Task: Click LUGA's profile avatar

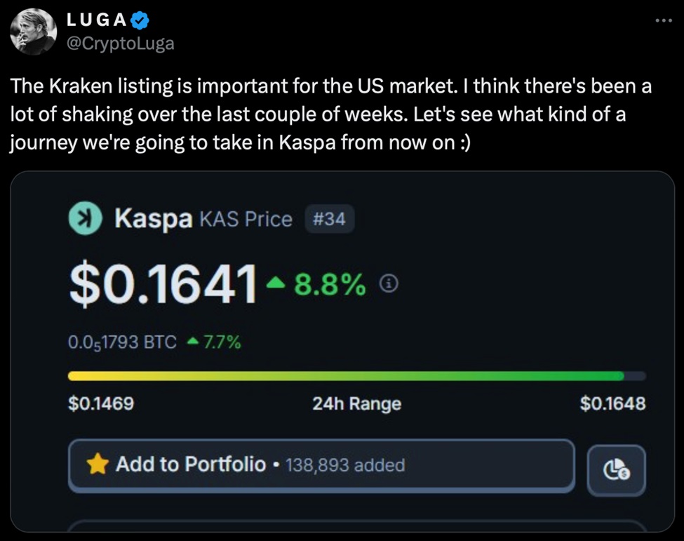Action: (x=34, y=32)
